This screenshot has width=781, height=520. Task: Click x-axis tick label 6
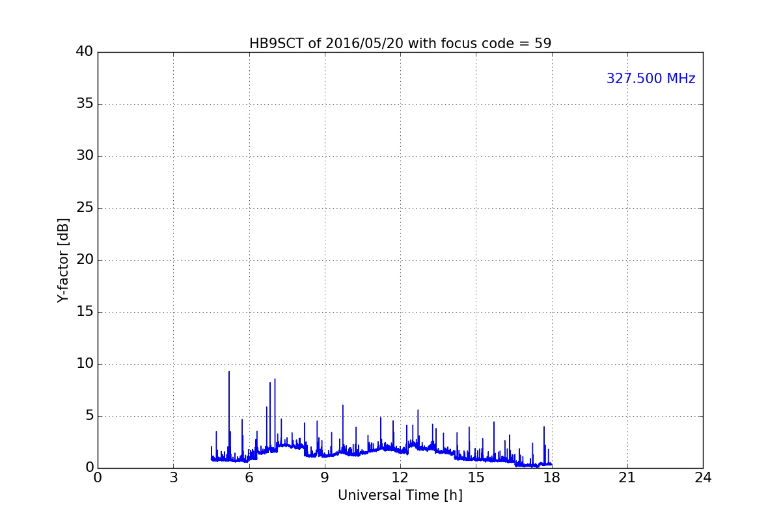(249, 478)
